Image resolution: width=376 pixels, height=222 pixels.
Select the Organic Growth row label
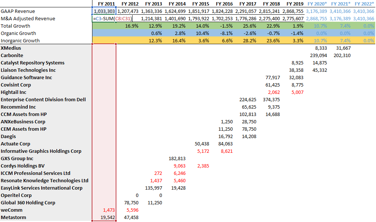tap(18, 34)
